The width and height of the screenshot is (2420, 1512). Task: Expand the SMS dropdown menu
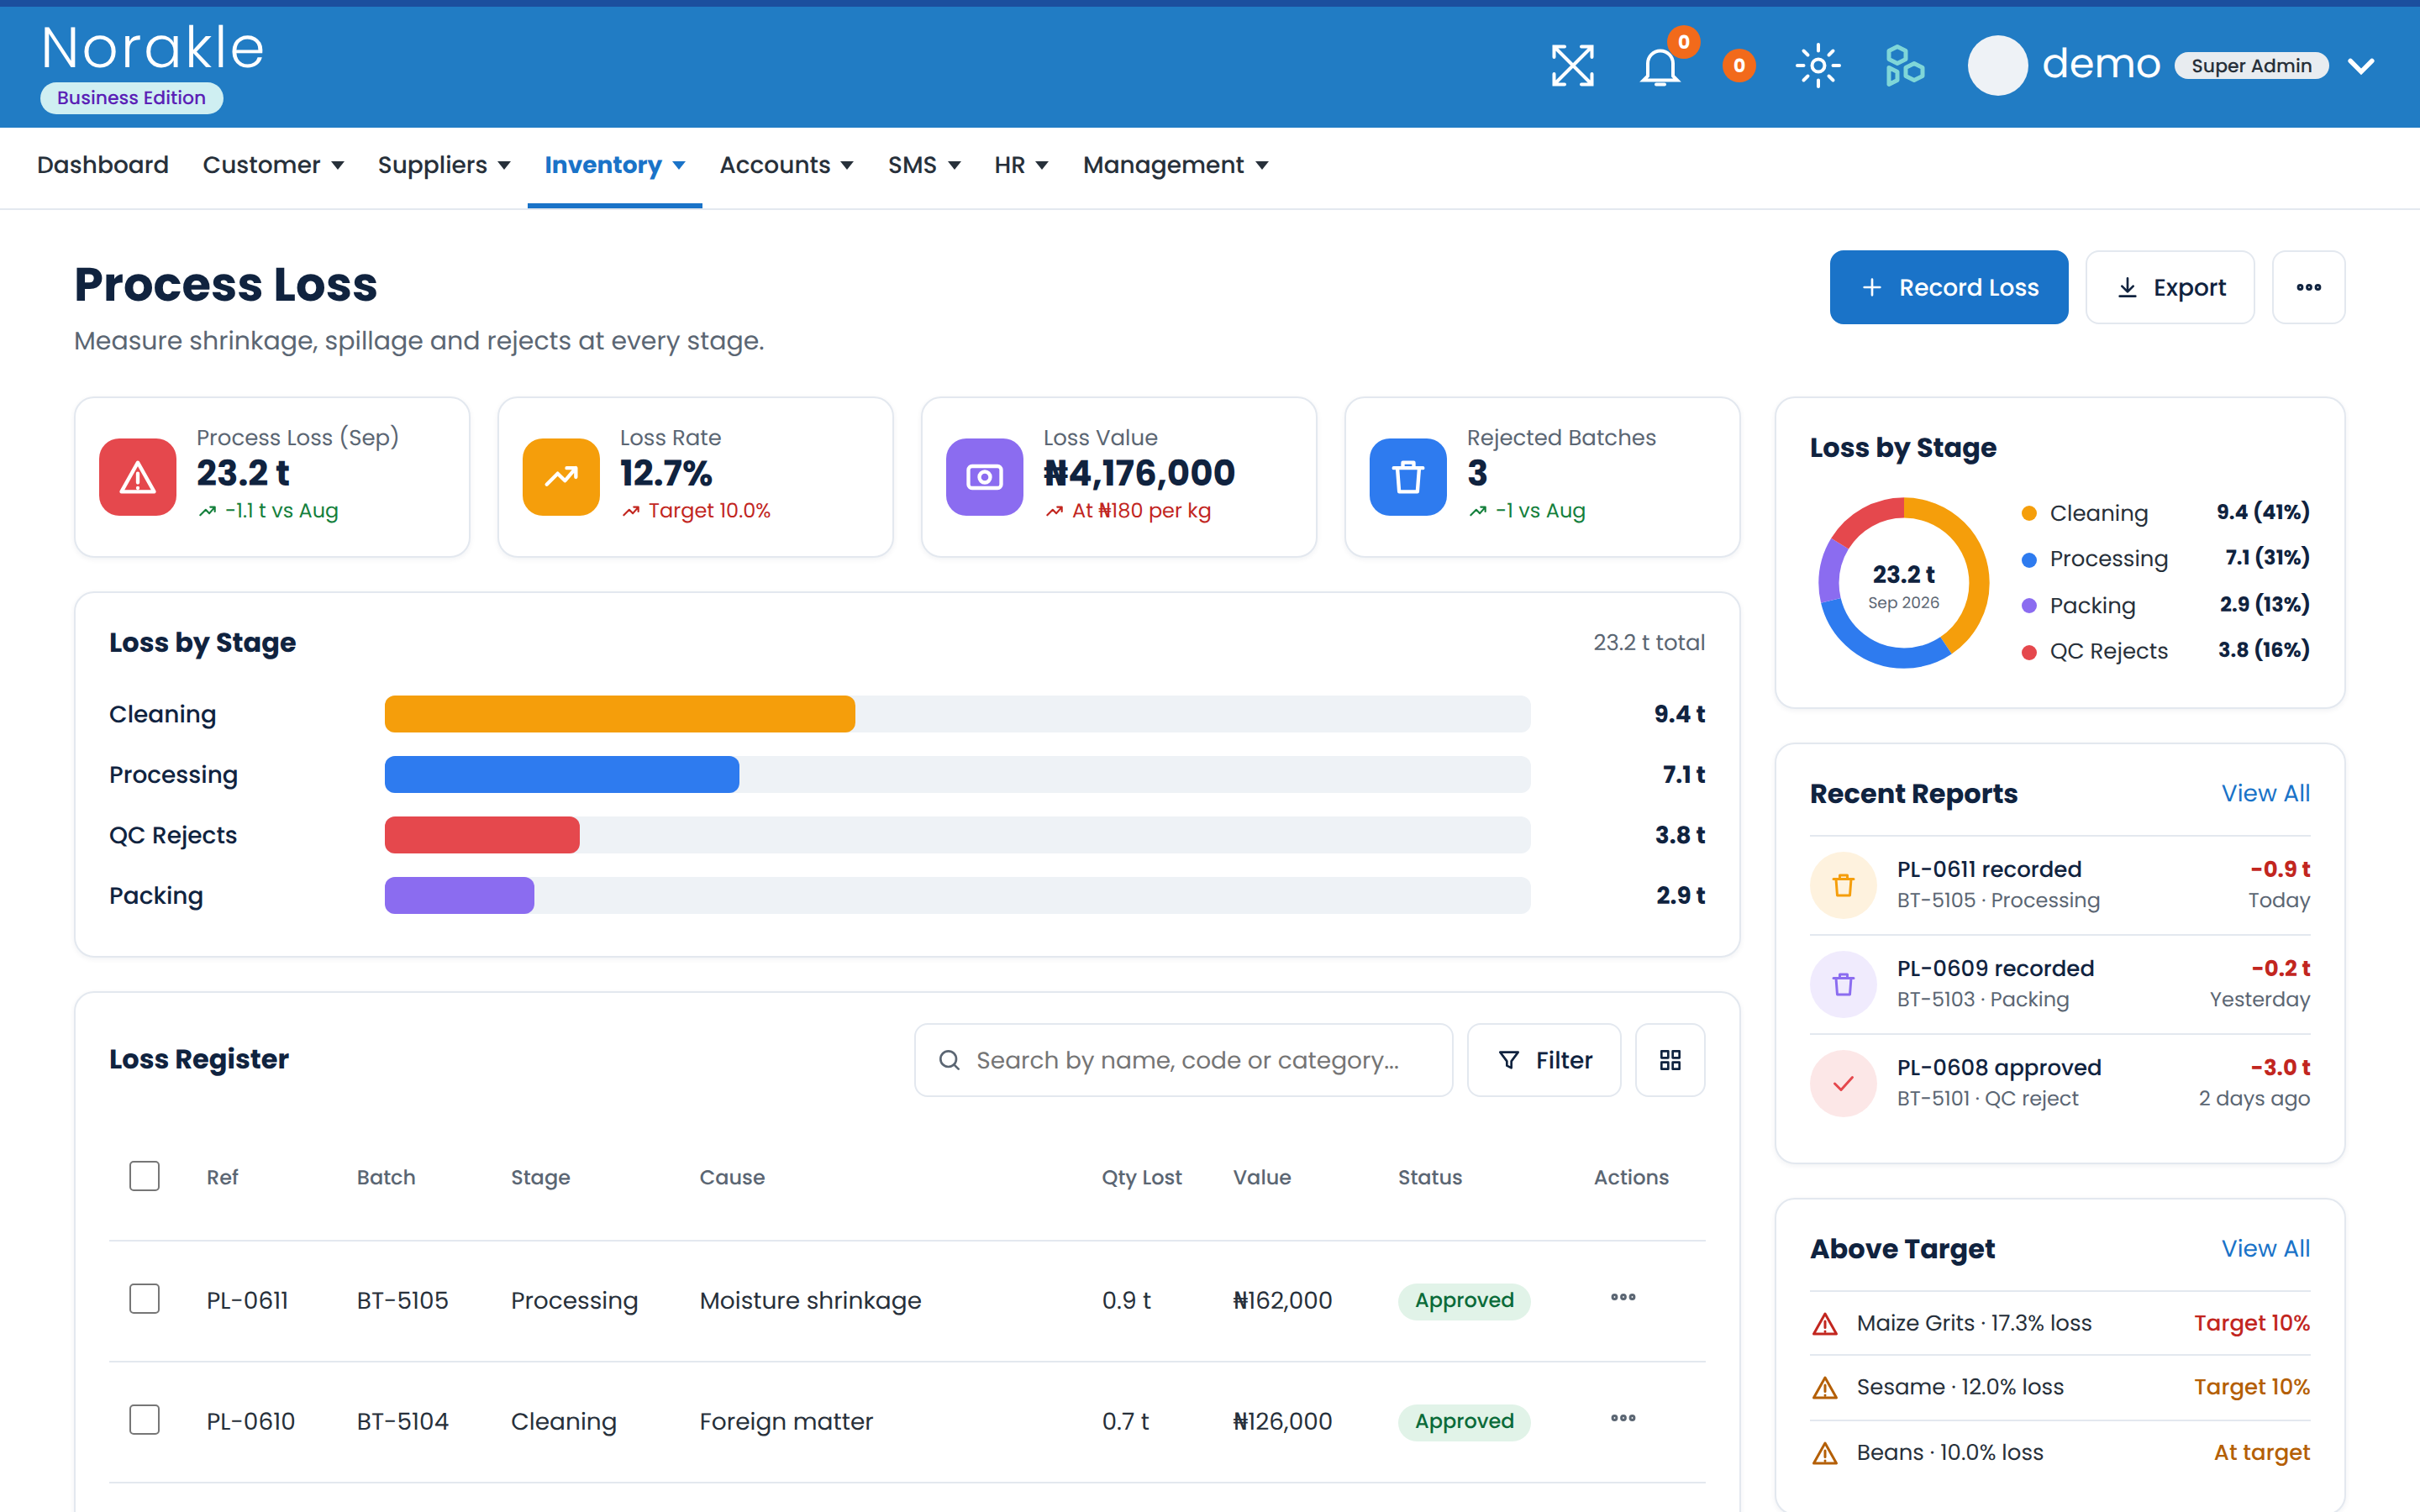point(924,165)
